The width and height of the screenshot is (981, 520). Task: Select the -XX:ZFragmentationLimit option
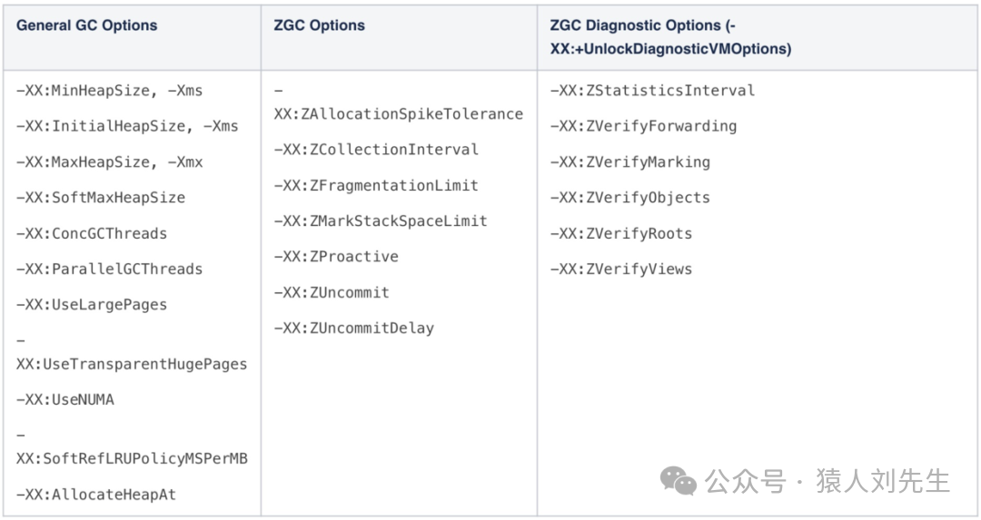(x=376, y=185)
